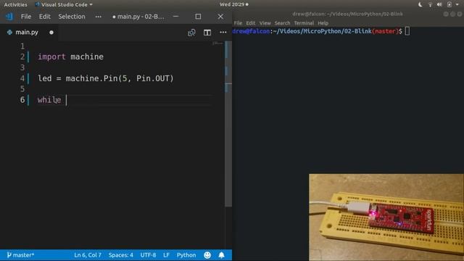This screenshot has width=464, height=261.
Task: Select the UTF-8 encoding status item
Action: click(148, 254)
